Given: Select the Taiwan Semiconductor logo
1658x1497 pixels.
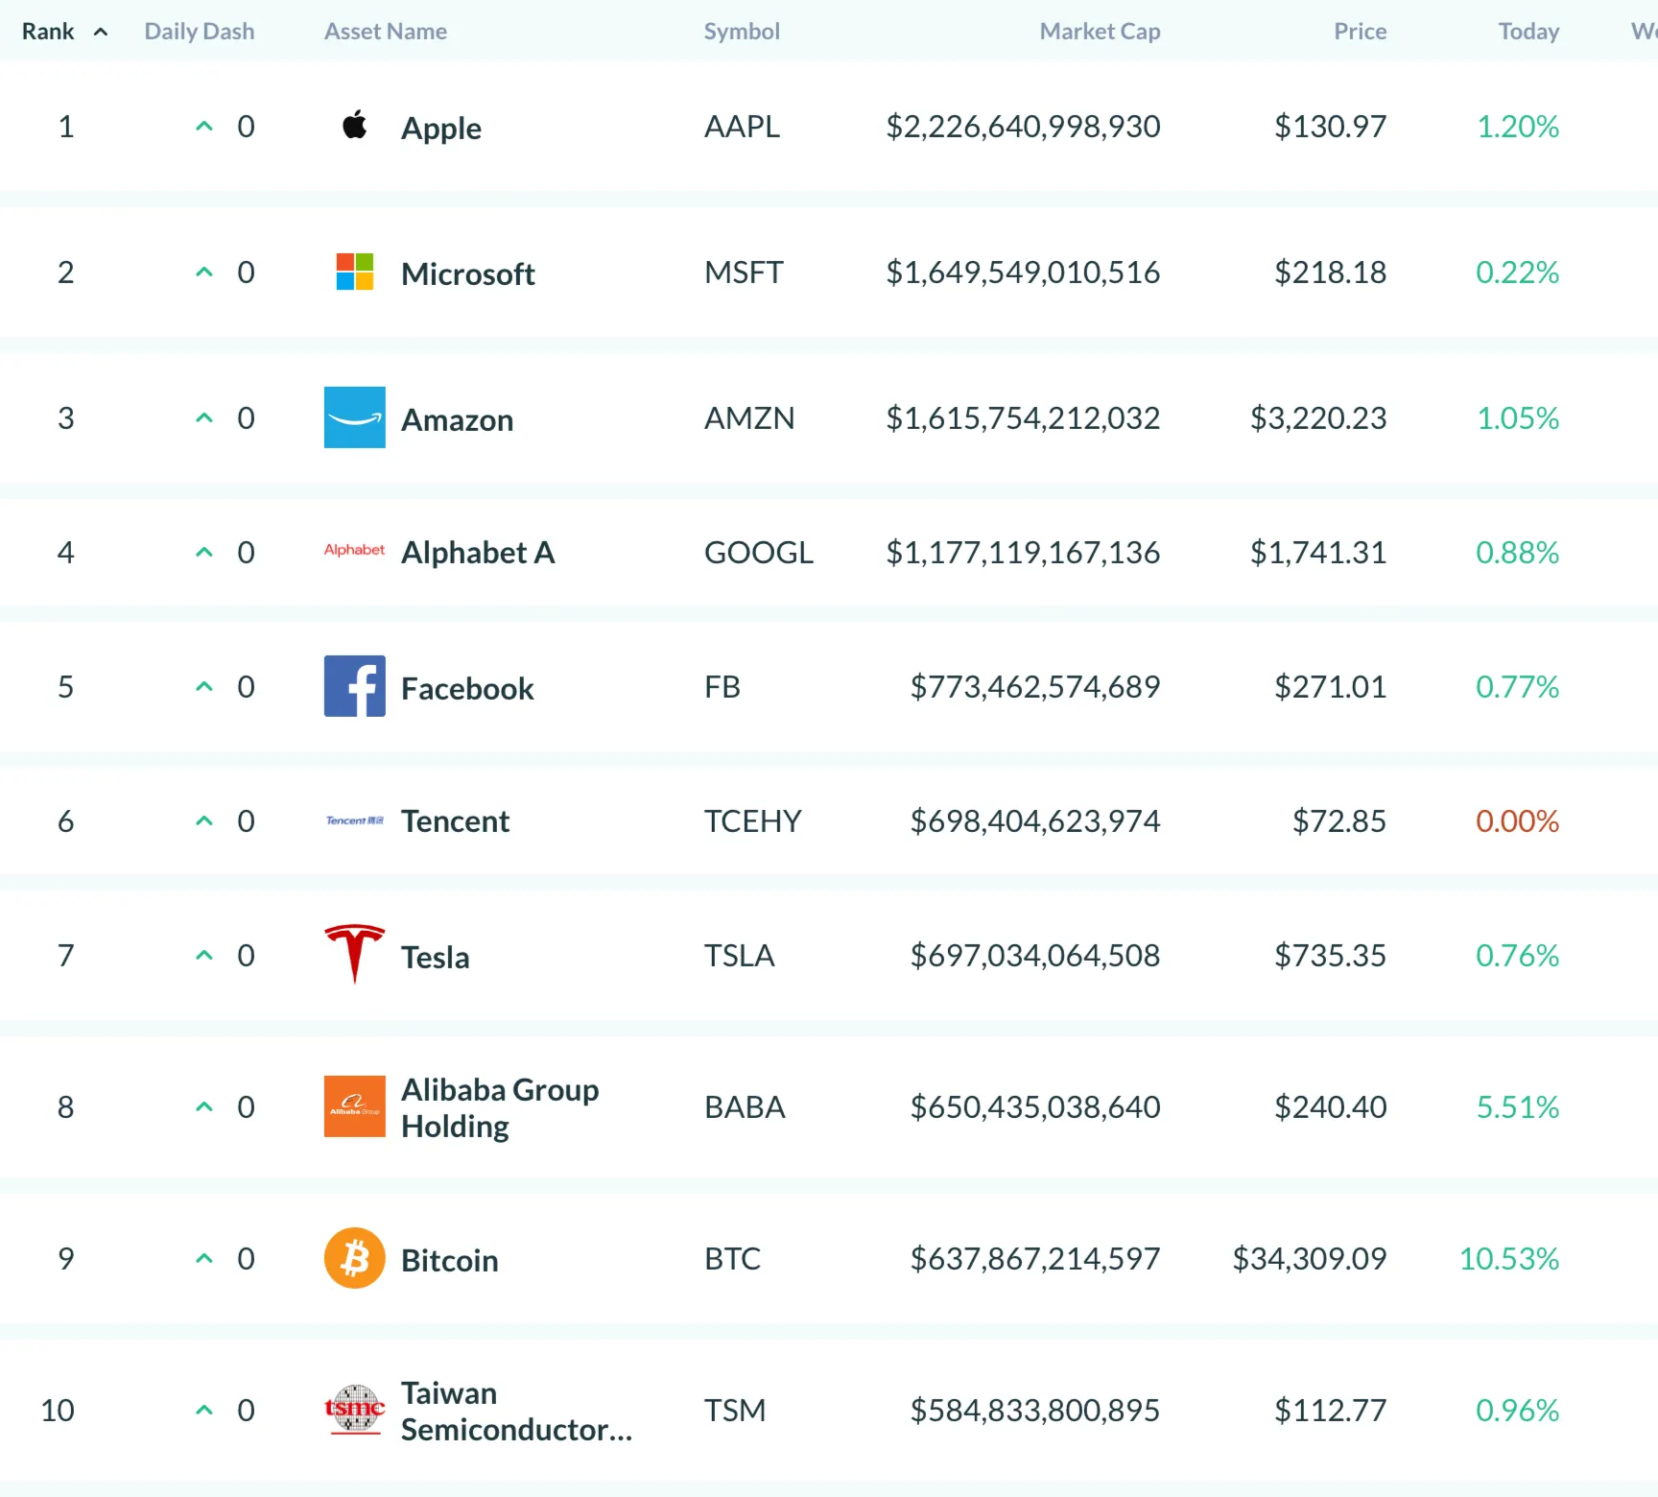Looking at the screenshot, I should tap(356, 1411).
